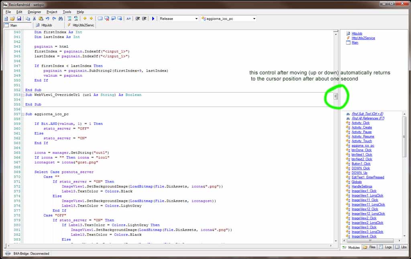This screenshot has height=259, width=411.
Task: Jump to HandleSettings sub link
Action: point(362,187)
